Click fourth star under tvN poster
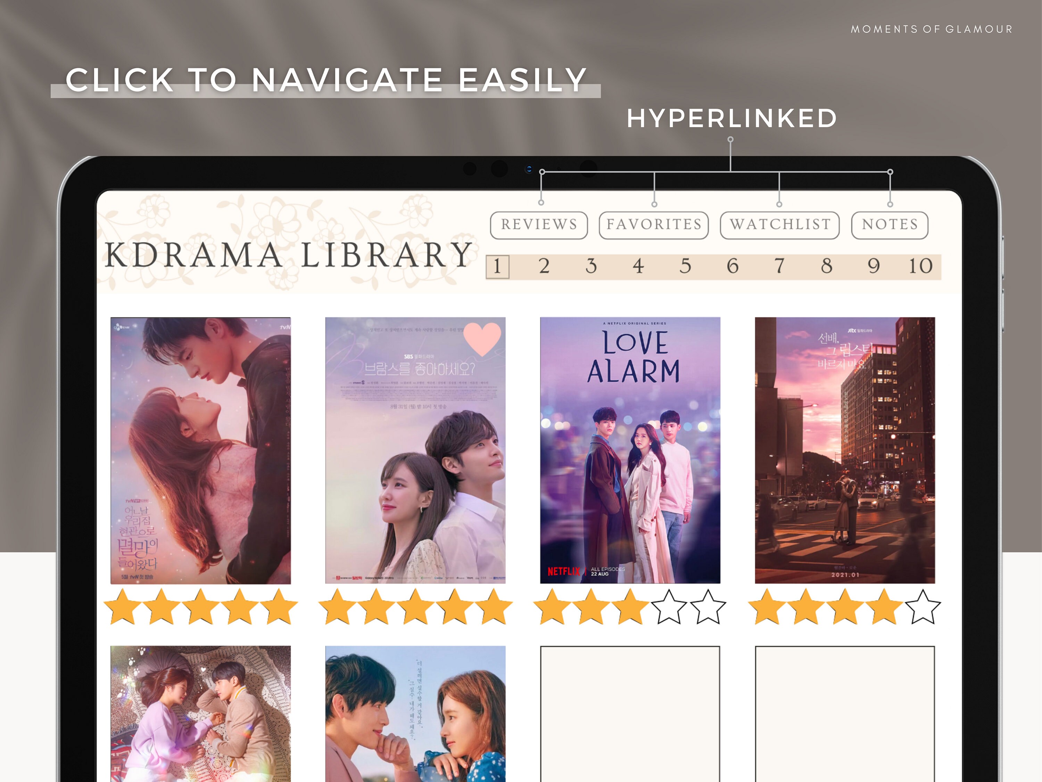The image size is (1042, 782). click(239, 606)
